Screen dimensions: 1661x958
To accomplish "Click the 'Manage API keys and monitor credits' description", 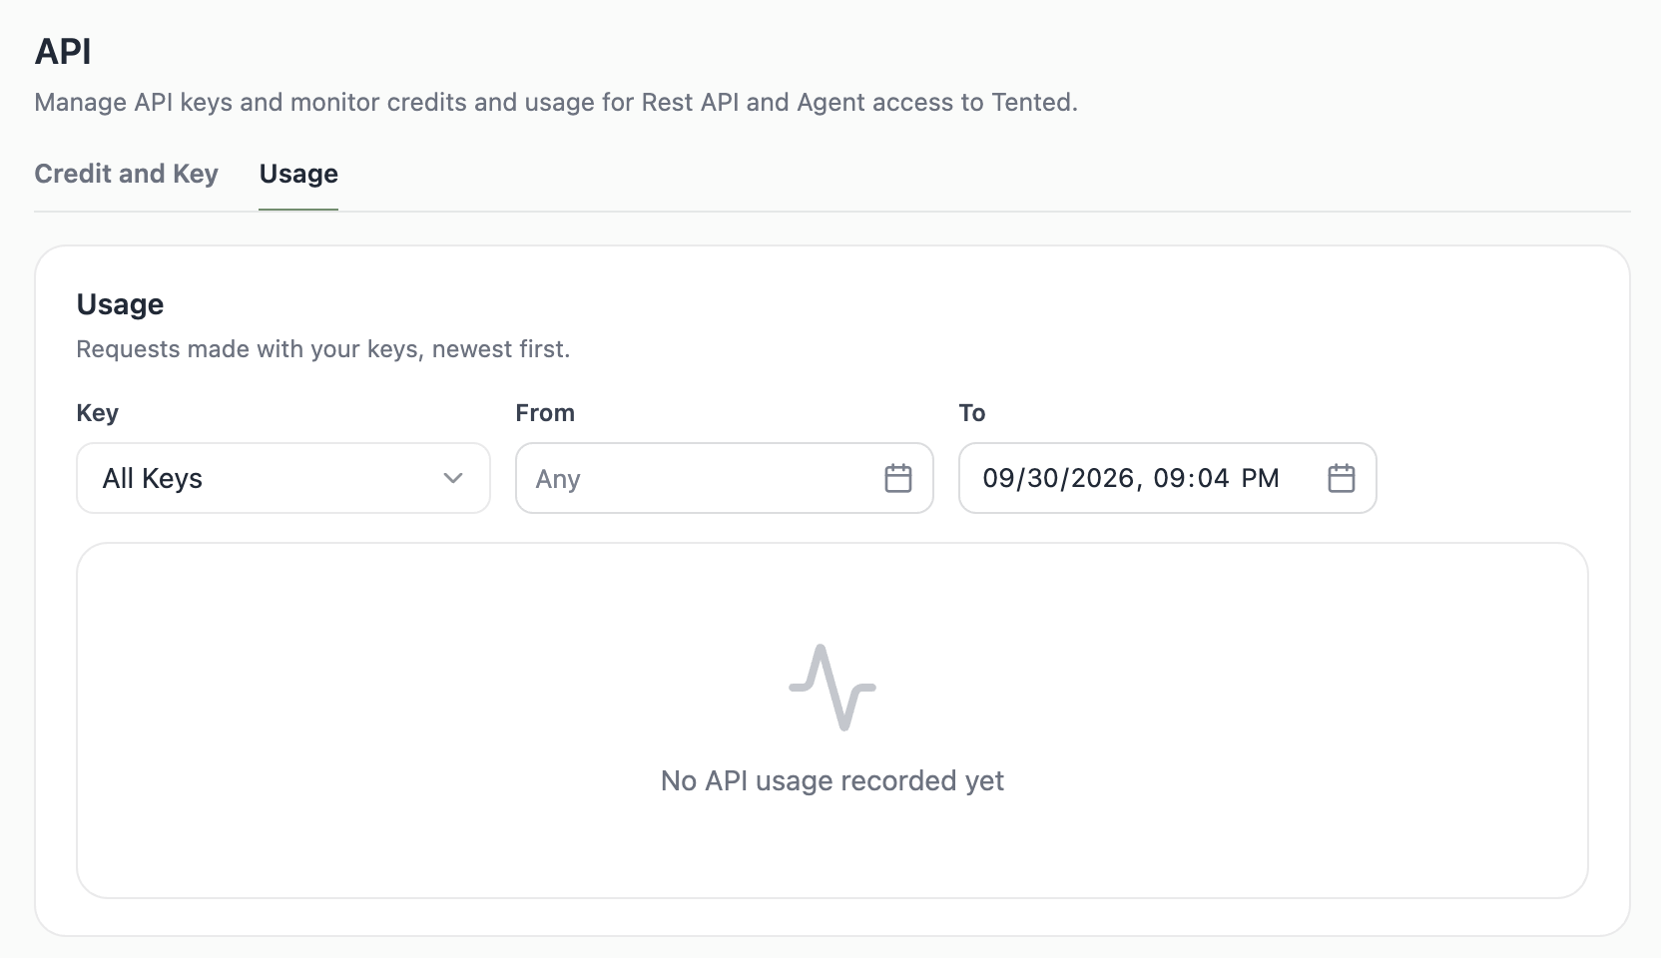I will [556, 102].
